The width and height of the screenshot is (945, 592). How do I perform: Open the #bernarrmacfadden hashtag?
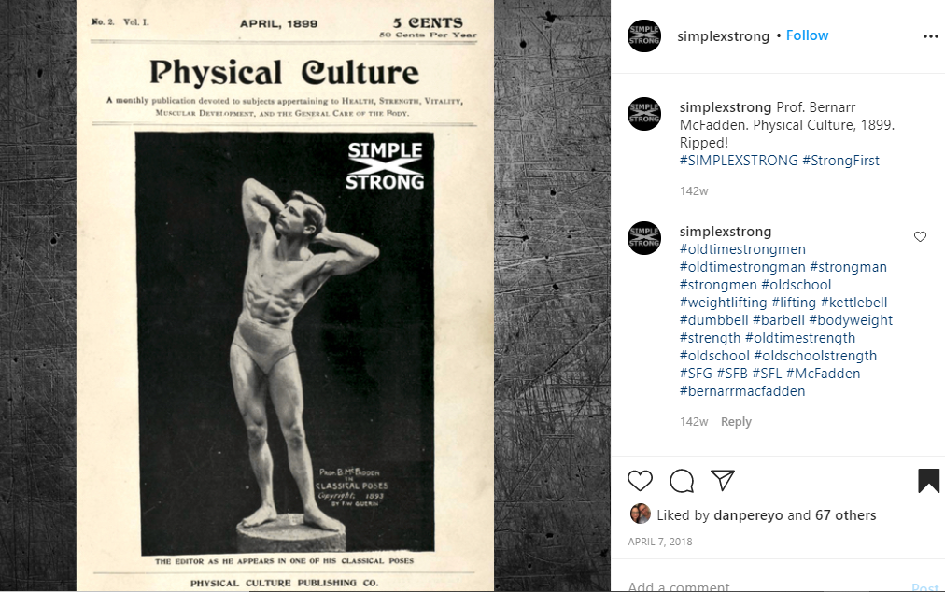741,391
